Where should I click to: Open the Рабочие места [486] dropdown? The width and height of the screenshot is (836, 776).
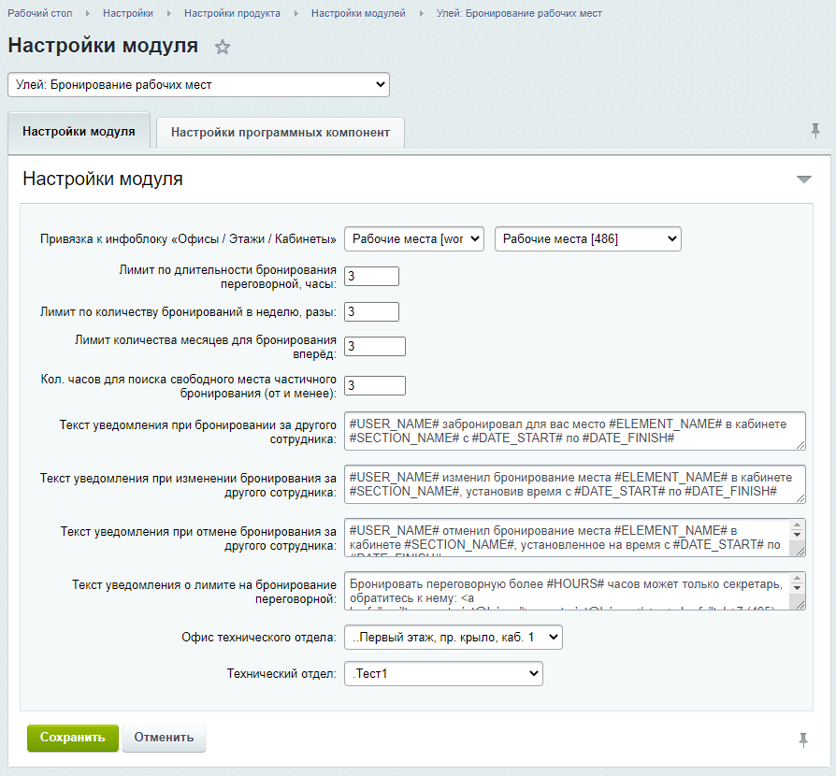[x=587, y=238]
